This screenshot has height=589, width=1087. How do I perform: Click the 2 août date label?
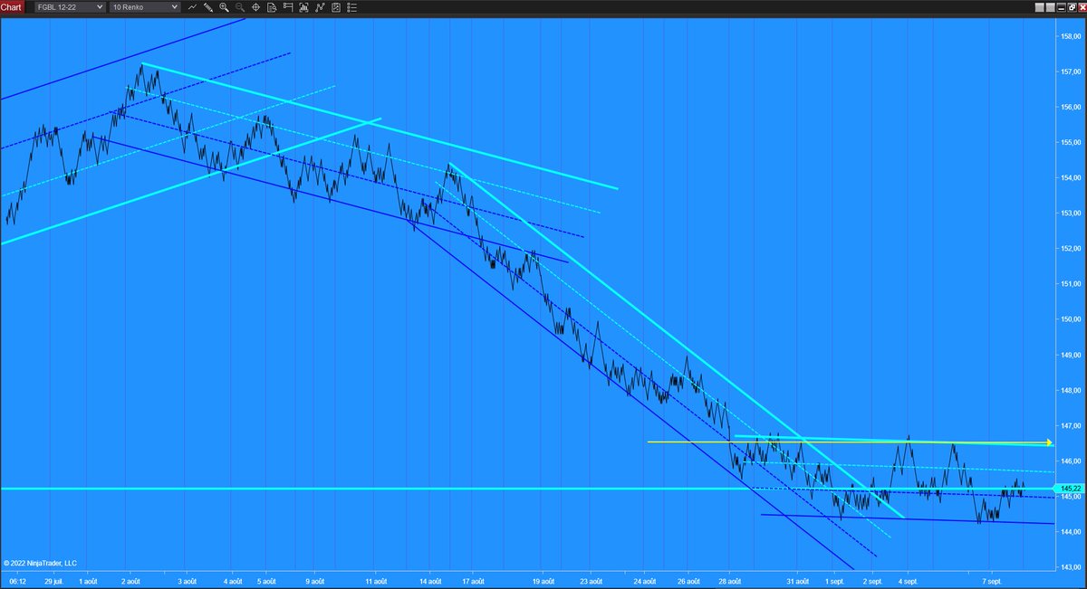tap(132, 581)
